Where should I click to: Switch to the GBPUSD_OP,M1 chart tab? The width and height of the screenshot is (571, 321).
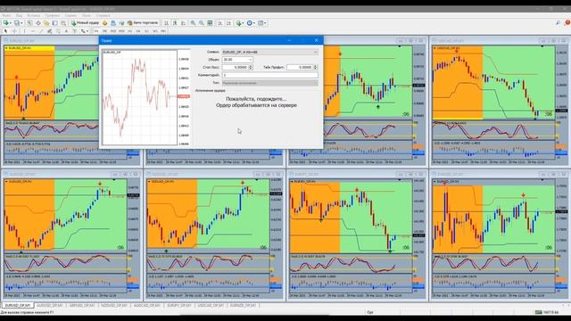coord(82,305)
